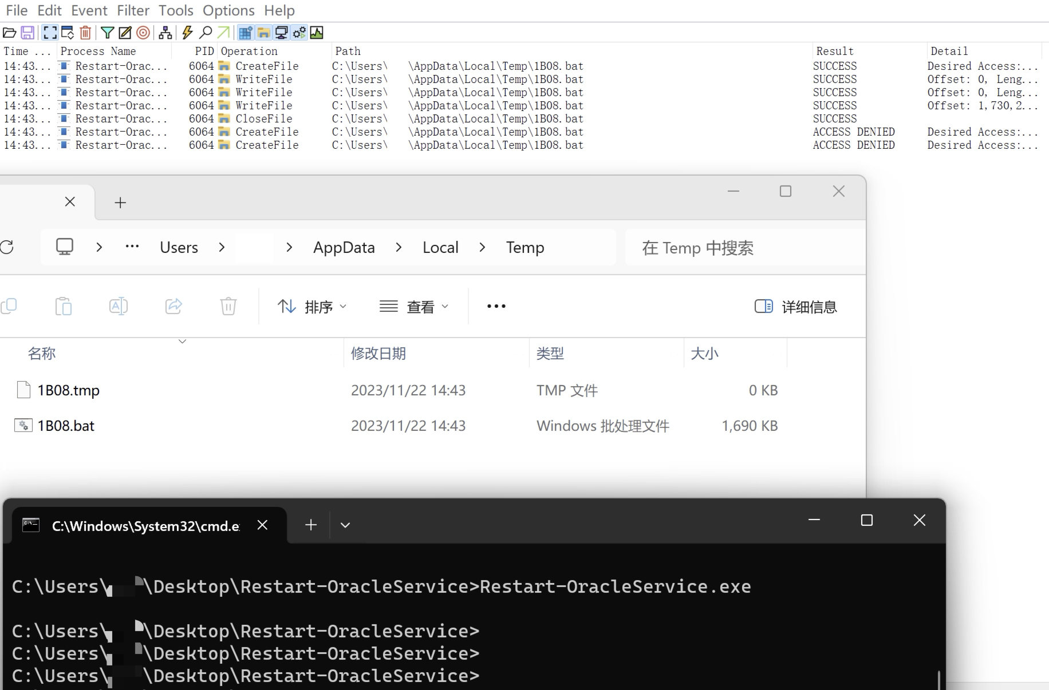
Task: Open the event Find search
Action: [x=204, y=33]
